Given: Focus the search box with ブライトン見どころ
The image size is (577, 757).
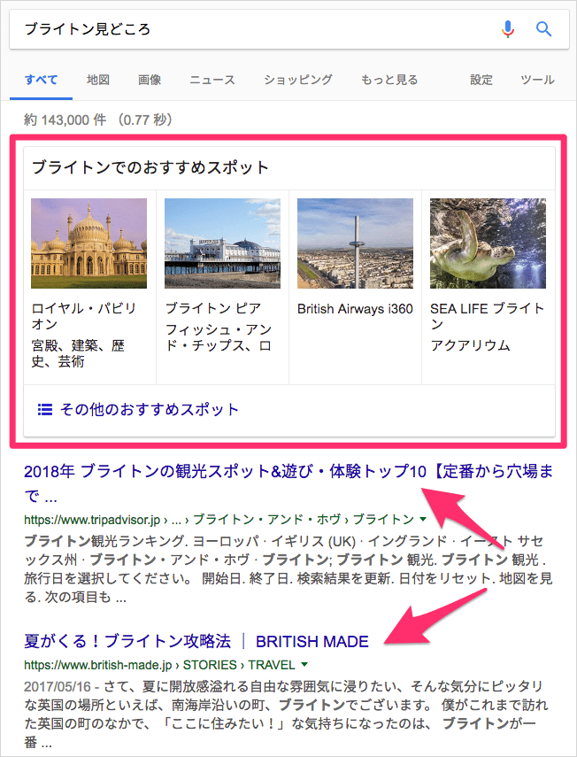Looking at the screenshot, I should [x=289, y=29].
